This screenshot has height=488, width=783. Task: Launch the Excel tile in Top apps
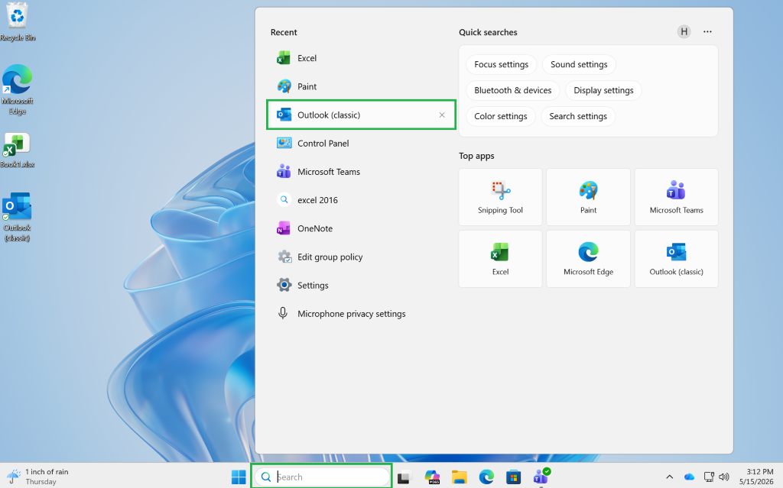[x=500, y=259]
